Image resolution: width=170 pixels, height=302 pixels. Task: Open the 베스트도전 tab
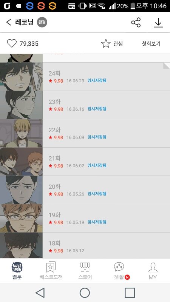click(51, 271)
